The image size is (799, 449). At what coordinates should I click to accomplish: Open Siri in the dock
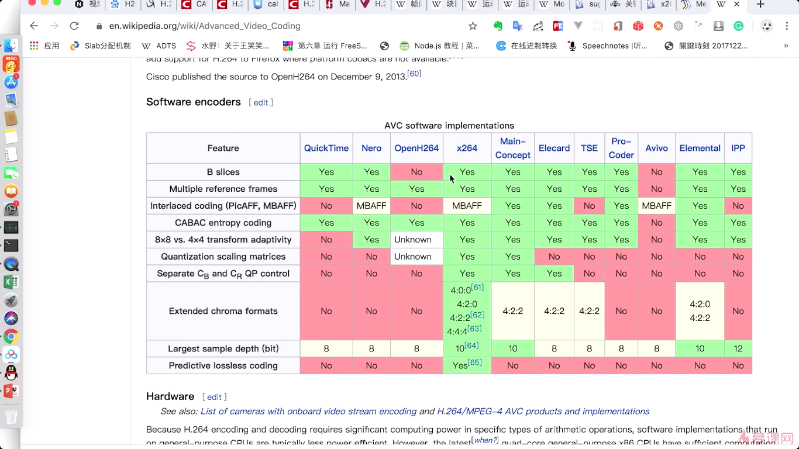[x=11, y=319]
